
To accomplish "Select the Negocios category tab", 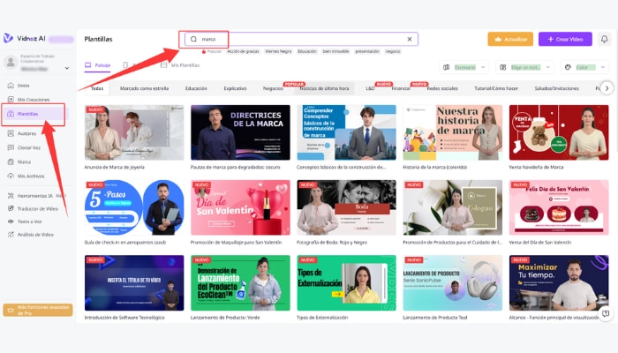I will 273,88.
